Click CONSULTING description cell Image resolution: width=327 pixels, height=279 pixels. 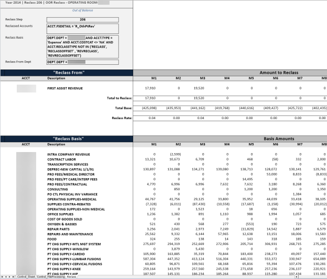58,189
